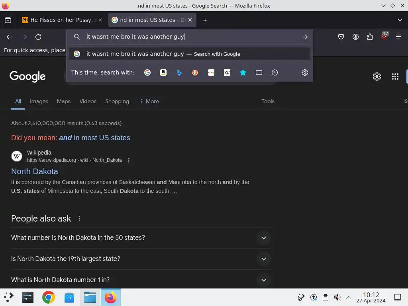Search within History clock icon

pos(275,73)
